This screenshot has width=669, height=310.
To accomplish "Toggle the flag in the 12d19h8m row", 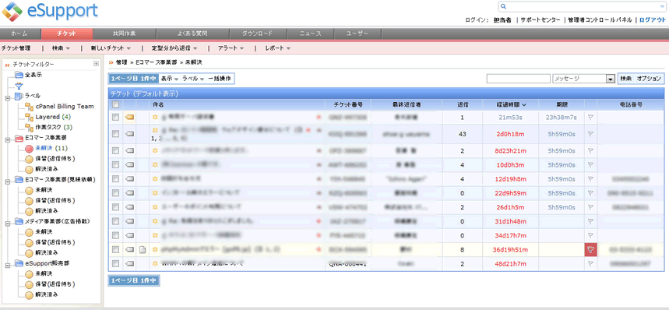I will pos(591,178).
